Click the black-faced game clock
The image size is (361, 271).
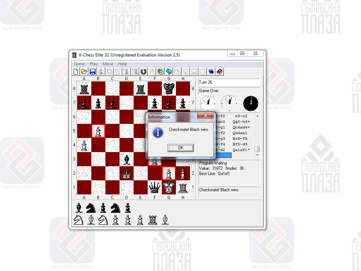[x=251, y=103]
